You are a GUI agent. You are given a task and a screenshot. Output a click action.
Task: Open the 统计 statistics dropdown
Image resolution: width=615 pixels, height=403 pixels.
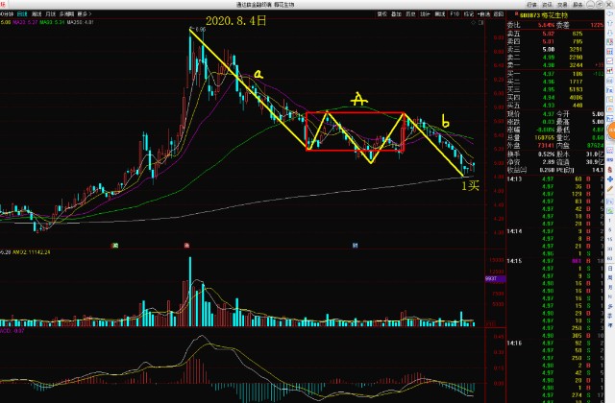coord(423,16)
